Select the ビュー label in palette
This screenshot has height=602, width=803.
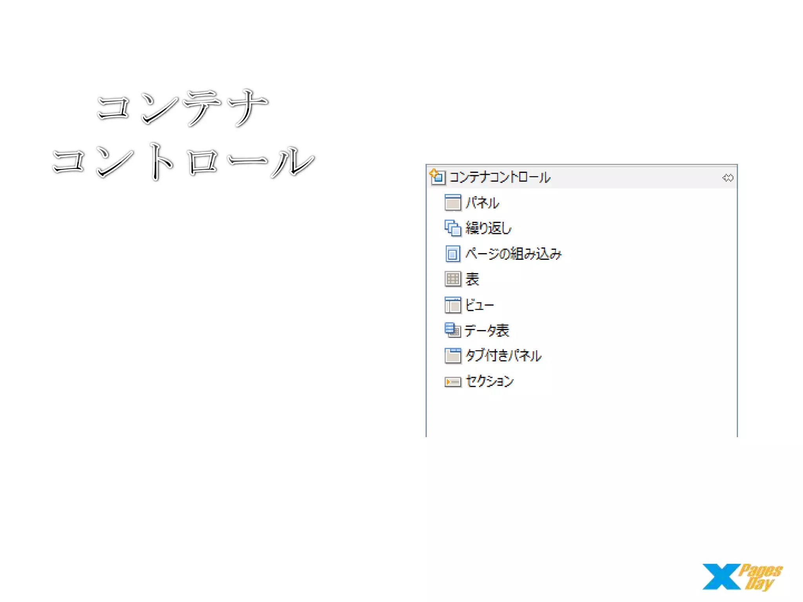(x=479, y=305)
